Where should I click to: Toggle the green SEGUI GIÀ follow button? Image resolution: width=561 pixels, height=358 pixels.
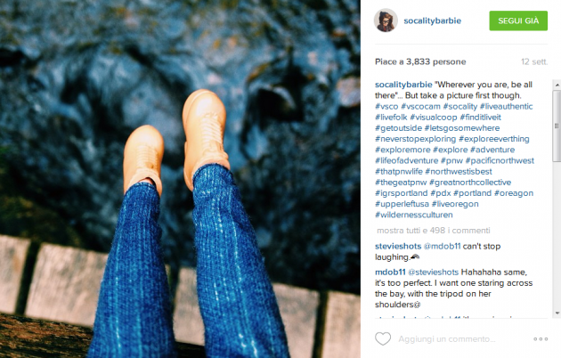[518, 20]
